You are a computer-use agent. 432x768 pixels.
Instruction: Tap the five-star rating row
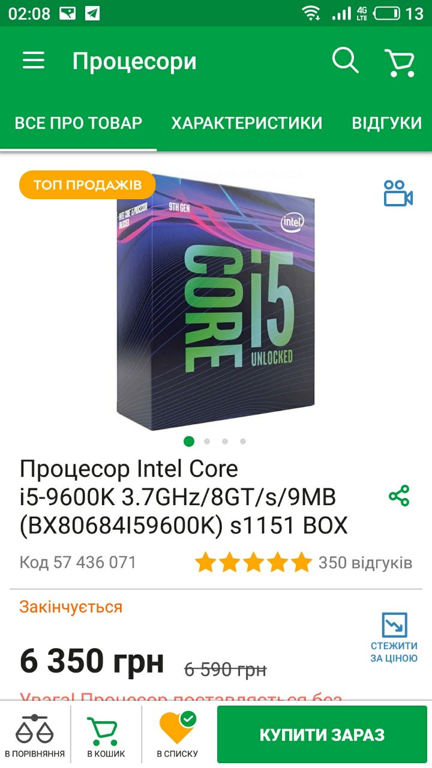point(253,563)
